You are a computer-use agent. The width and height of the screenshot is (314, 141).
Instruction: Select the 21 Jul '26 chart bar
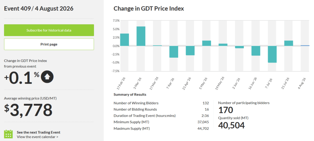(289, 43)
